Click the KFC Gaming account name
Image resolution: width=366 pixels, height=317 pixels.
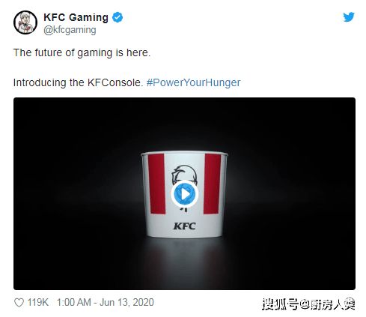76,17
